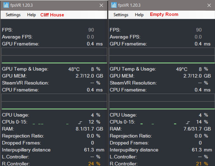Open Settings menu in the Empty Room window
This screenshot has height=166, width=215.
point(121,15)
